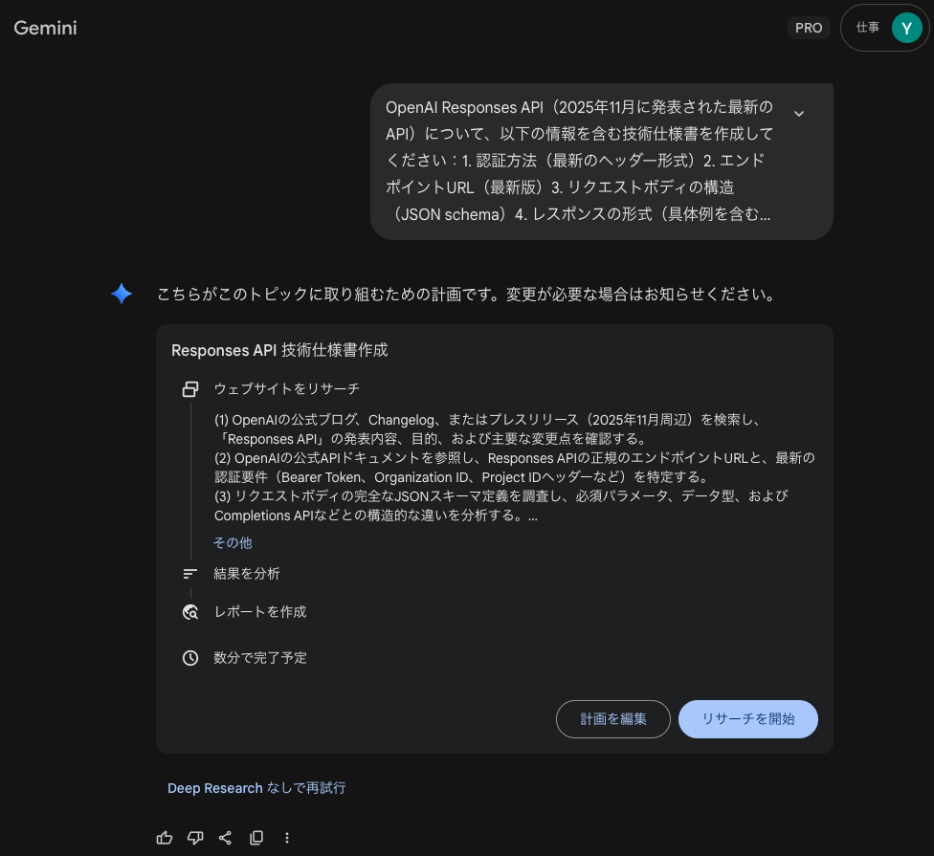Open the three-dot more options menu

(x=287, y=838)
